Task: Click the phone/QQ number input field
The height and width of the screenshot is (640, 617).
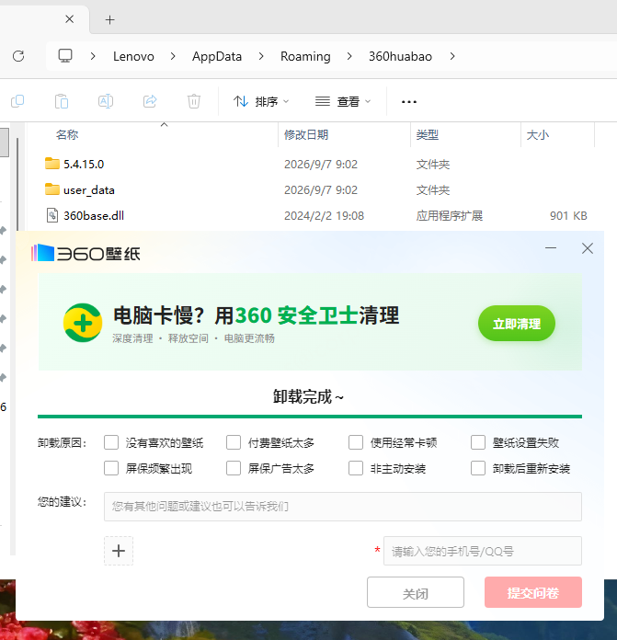Action: (483, 551)
